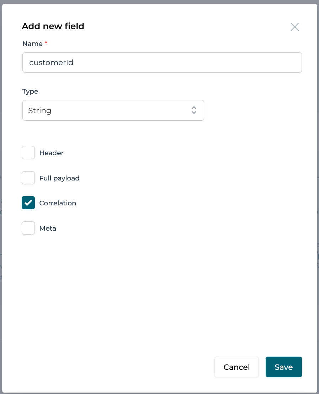319x394 pixels.
Task: Close the Add new field dialog
Action: coord(294,27)
